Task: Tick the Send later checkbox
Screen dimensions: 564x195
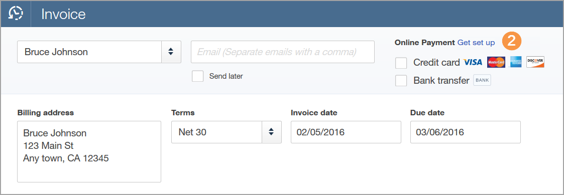Action: (198, 76)
